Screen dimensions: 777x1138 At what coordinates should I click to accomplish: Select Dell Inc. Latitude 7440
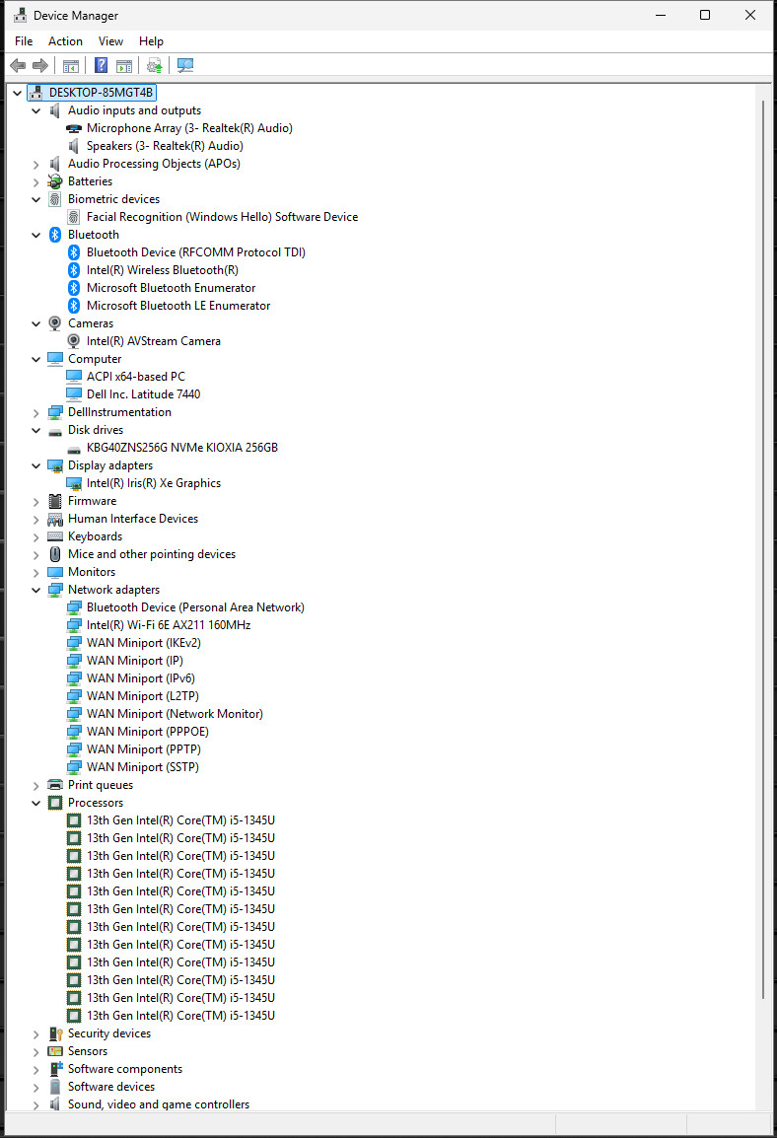pyautogui.click(x=144, y=394)
